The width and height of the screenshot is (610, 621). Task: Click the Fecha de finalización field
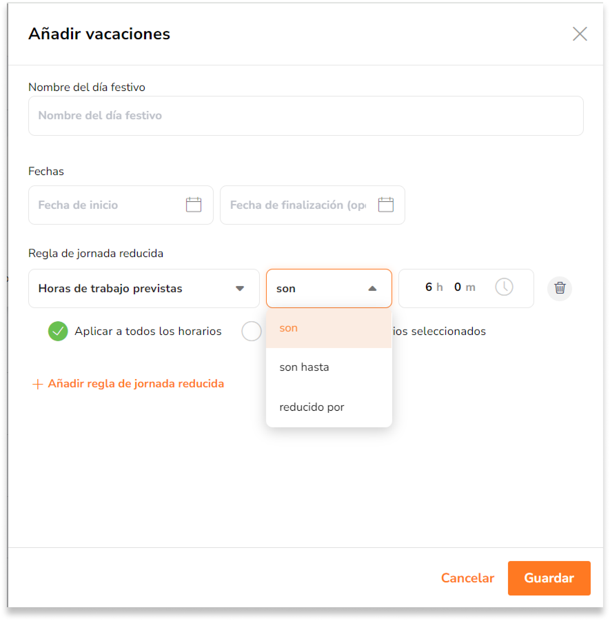(312, 205)
